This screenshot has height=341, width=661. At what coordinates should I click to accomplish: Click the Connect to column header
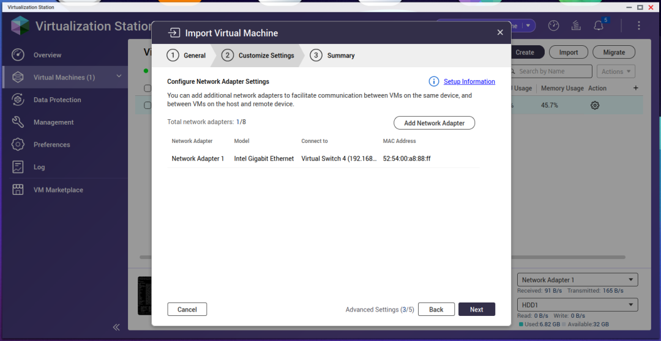(x=315, y=141)
